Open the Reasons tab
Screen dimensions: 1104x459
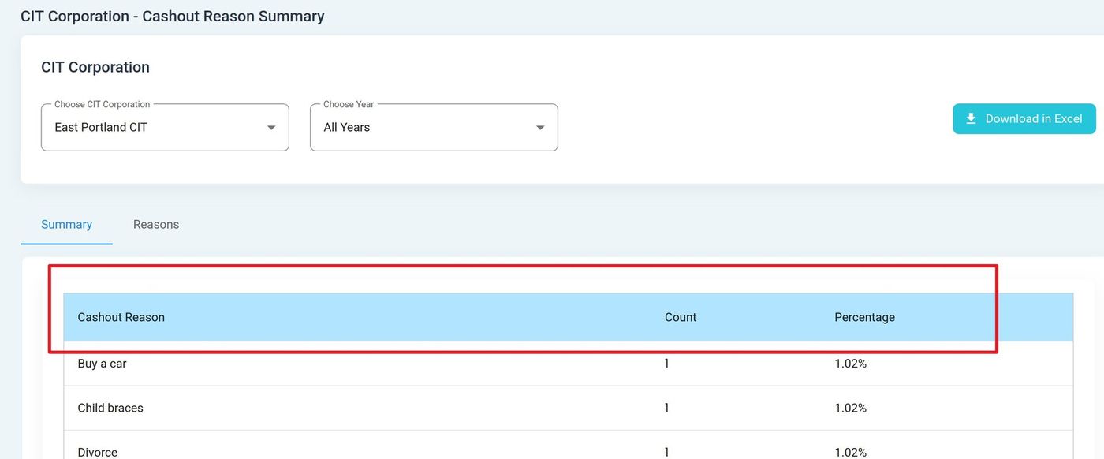tap(155, 224)
